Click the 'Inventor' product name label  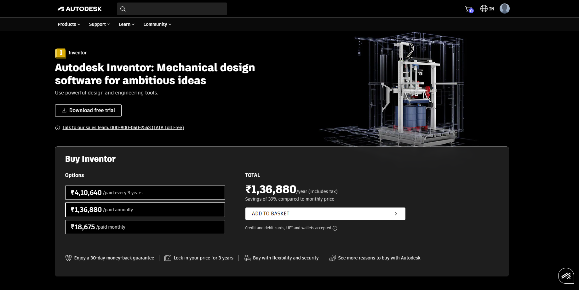[x=77, y=53]
